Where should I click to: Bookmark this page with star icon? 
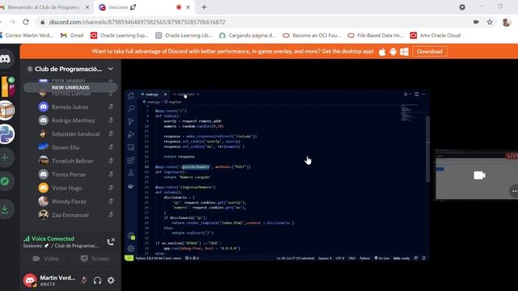[x=490, y=22]
